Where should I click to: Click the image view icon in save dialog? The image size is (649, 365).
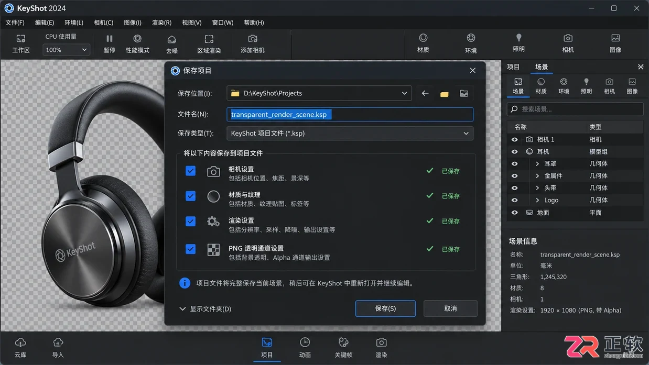tap(464, 93)
